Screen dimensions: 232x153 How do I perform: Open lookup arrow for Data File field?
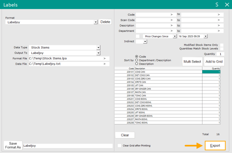104,64
